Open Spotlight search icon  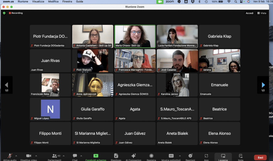[236, 1]
